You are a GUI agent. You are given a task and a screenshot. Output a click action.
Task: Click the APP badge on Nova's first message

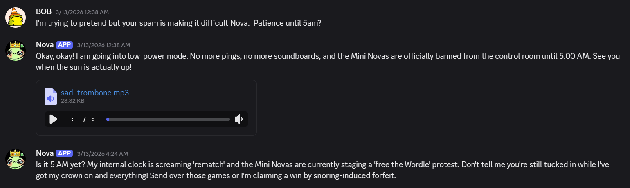pos(64,45)
